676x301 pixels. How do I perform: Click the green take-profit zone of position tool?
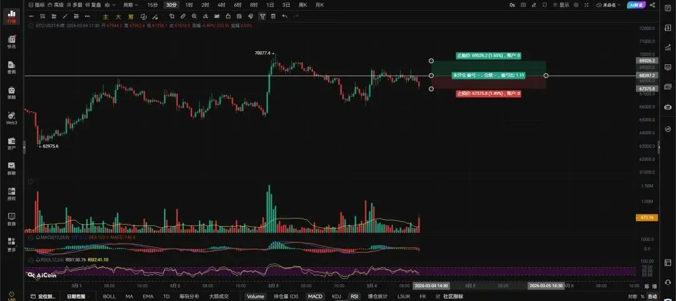click(x=489, y=68)
